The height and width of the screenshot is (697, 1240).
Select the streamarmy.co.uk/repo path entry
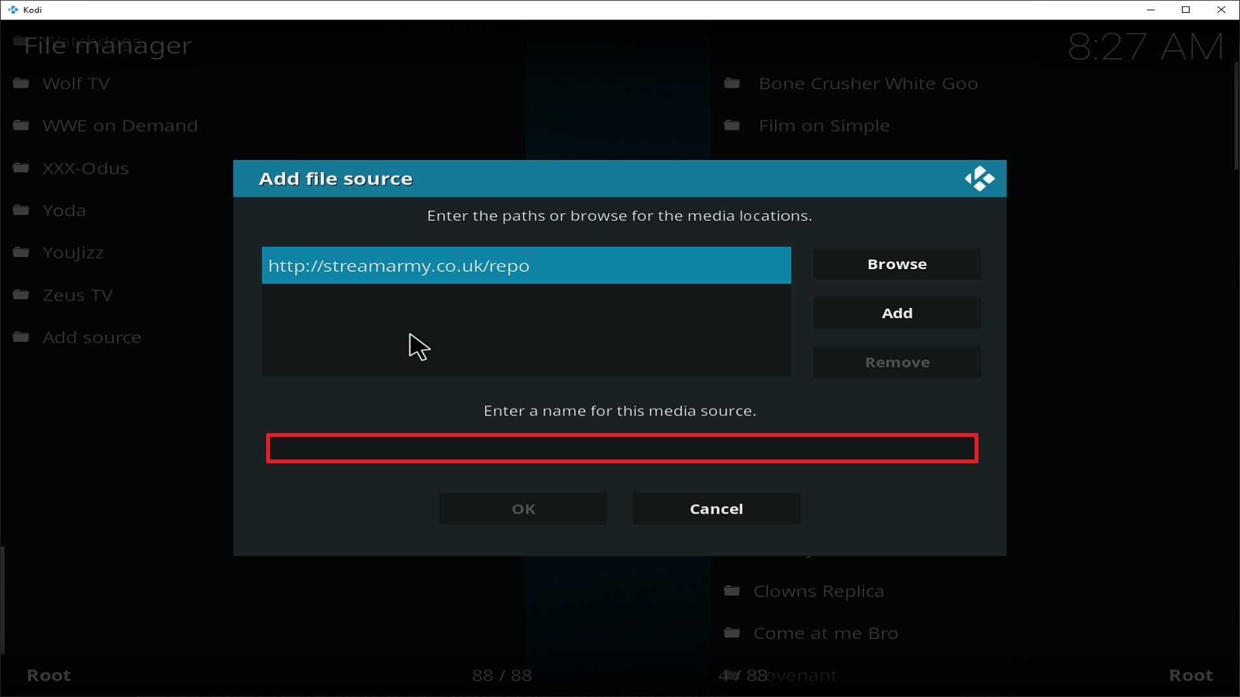pyautogui.click(x=526, y=265)
